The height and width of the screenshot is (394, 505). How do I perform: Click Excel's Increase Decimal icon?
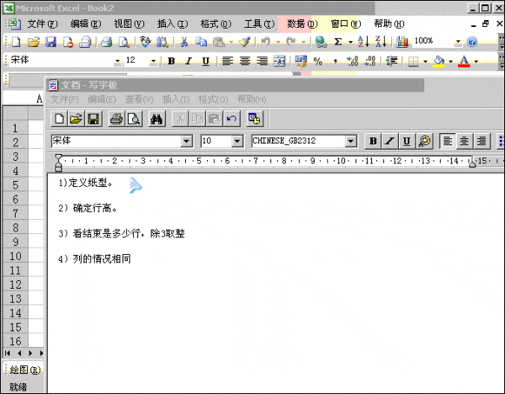click(x=352, y=61)
